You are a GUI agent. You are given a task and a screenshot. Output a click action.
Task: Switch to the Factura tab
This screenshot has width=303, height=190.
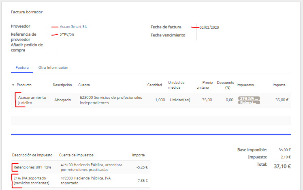pyautogui.click(x=22, y=68)
